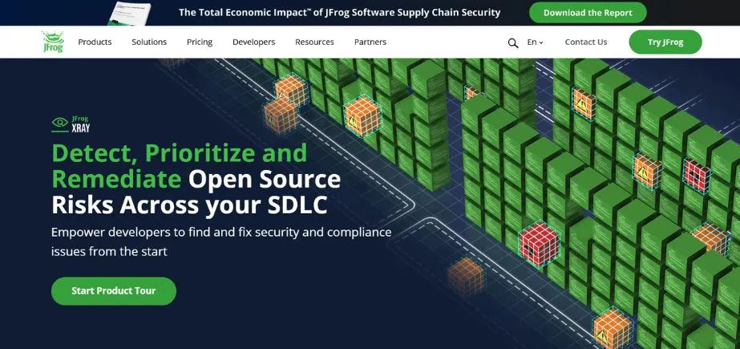Expand the En language dropdown

pos(536,42)
